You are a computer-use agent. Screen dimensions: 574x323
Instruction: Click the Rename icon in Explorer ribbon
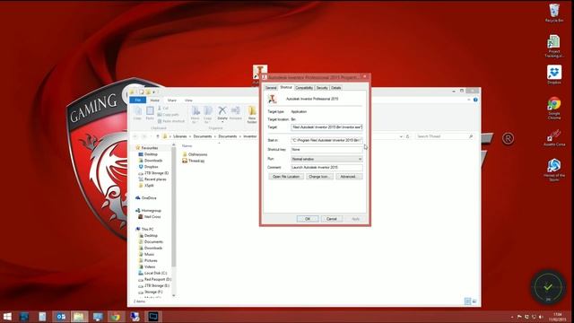pyautogui.click(x=235, y=112)
